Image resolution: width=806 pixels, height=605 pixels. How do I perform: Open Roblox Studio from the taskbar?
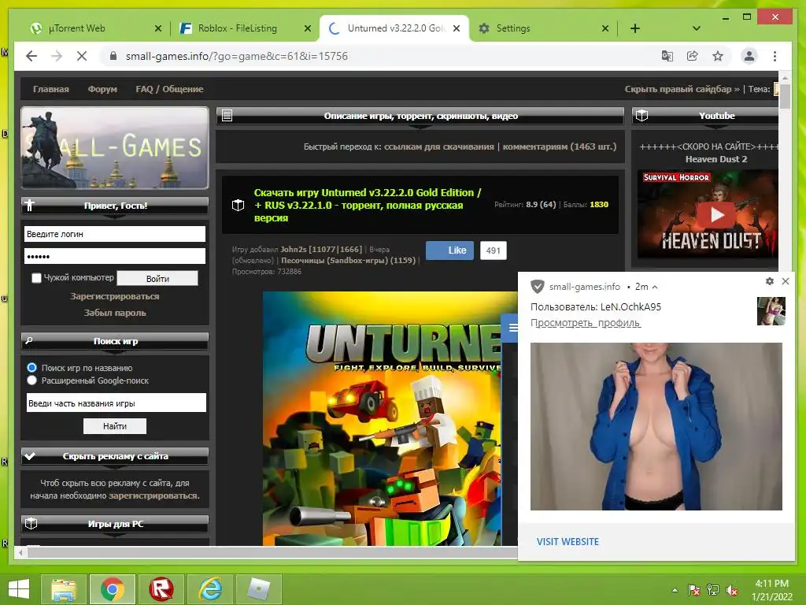point(161,589)
